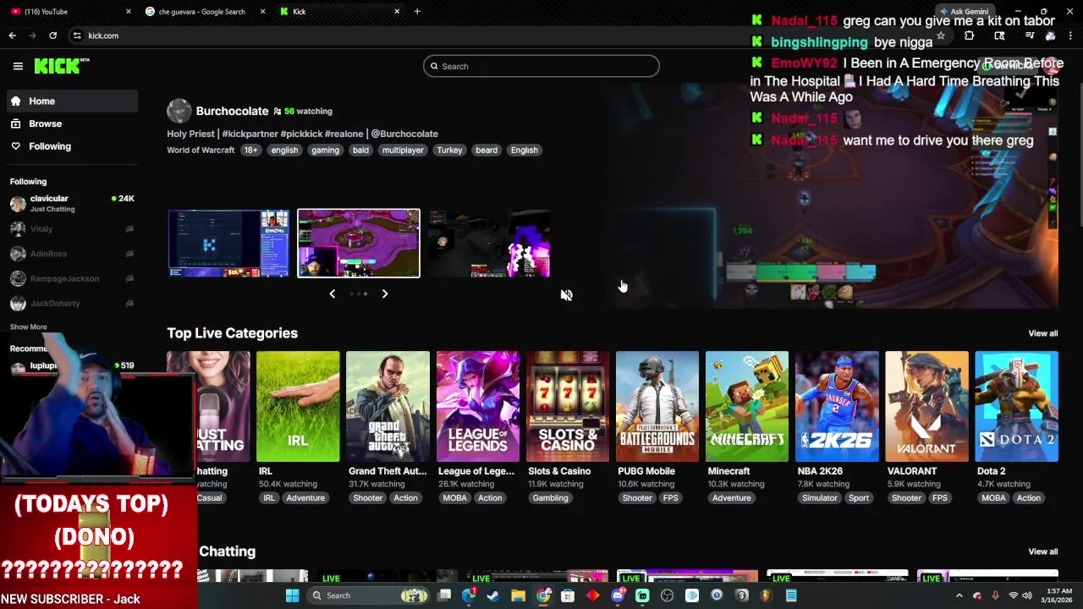Image resolution: width=1083 pixels, height=609 pixels.
Task: Expand Show More in Following list
Action: click(x=28, y=326)
